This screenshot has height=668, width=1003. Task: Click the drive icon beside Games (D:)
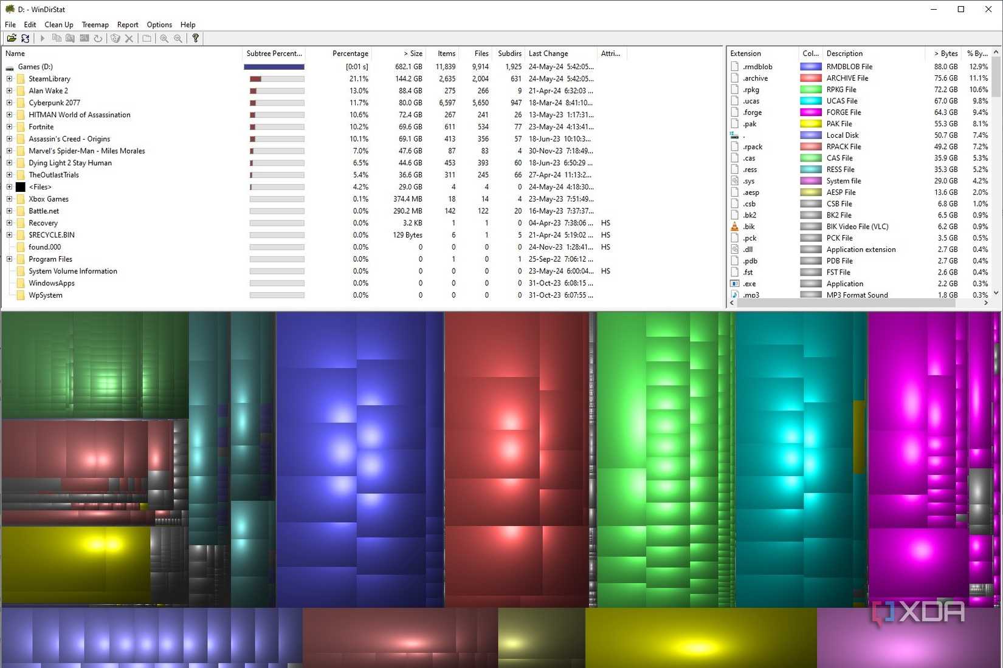click(10, 67)
